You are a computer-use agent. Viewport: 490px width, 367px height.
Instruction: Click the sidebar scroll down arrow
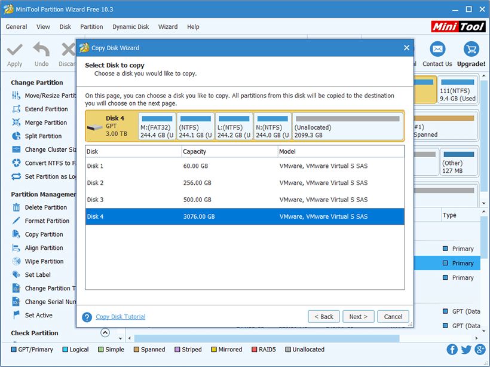pyautogui.click(x=121, y=338)
